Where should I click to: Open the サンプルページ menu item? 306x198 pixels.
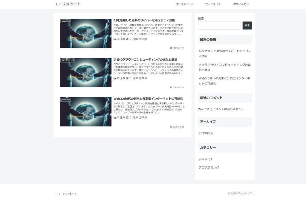click(x=184, y=4)
